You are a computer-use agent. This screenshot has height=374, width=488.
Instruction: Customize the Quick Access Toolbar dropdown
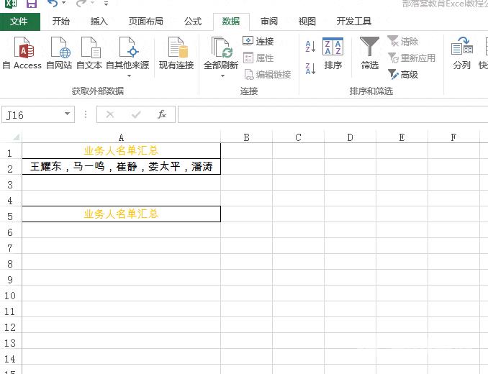coord(106,4)
